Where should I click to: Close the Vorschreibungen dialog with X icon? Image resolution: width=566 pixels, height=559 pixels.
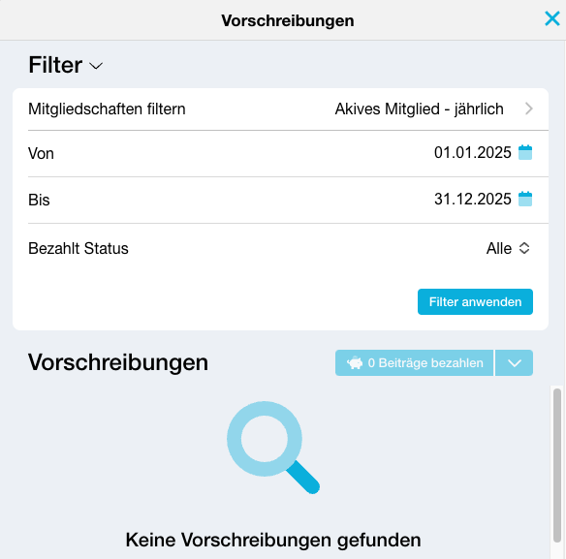(x=551, y=18)
